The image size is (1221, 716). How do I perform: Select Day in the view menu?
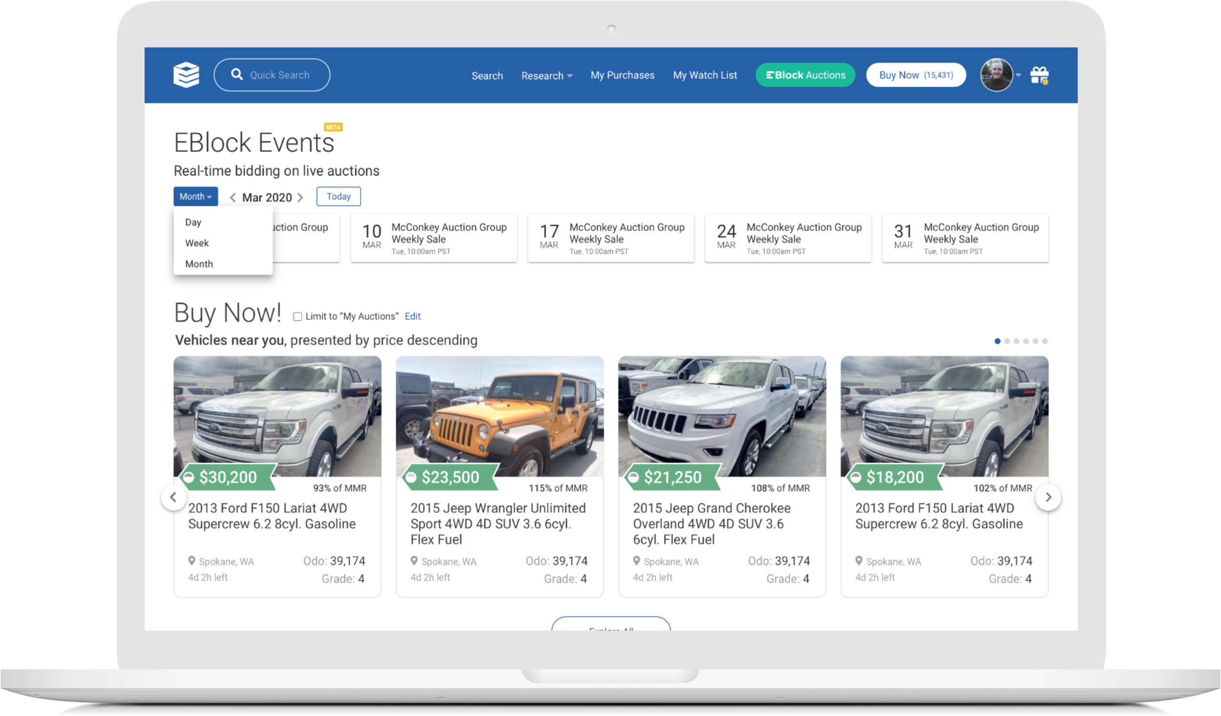193,222
